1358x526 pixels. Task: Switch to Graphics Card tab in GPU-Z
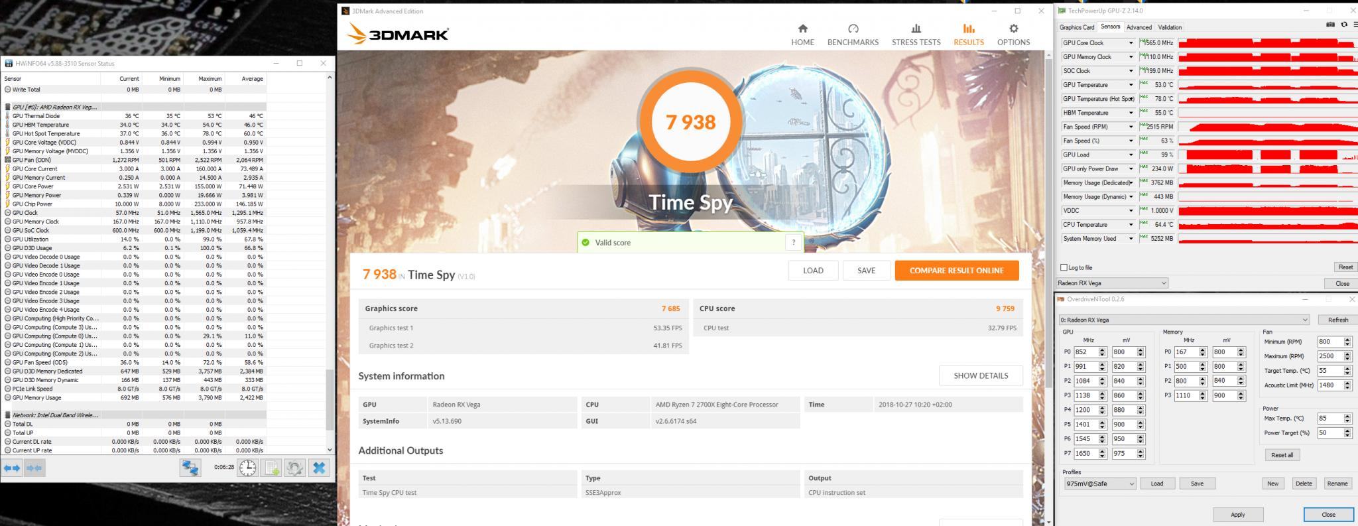click(1077, 27)
